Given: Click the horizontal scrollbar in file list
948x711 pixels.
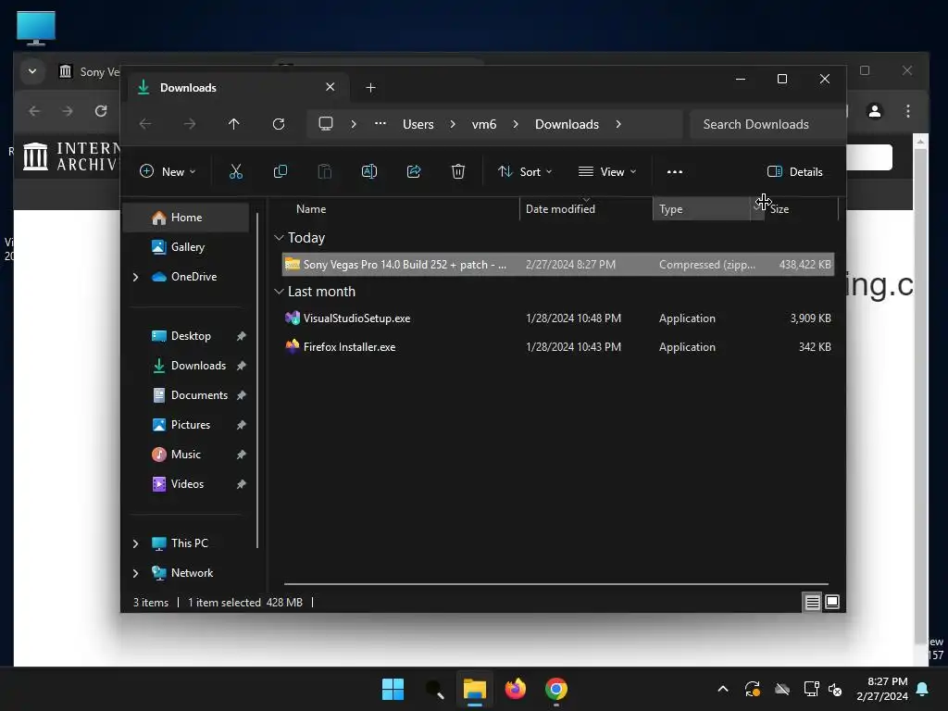Looking at the screenshot, I should [555, 584].
